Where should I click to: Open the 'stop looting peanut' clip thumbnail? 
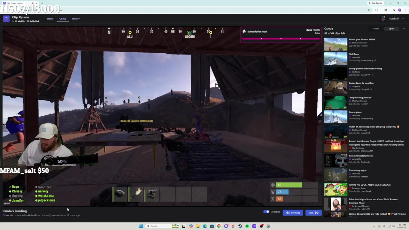[x=336, y=103]
